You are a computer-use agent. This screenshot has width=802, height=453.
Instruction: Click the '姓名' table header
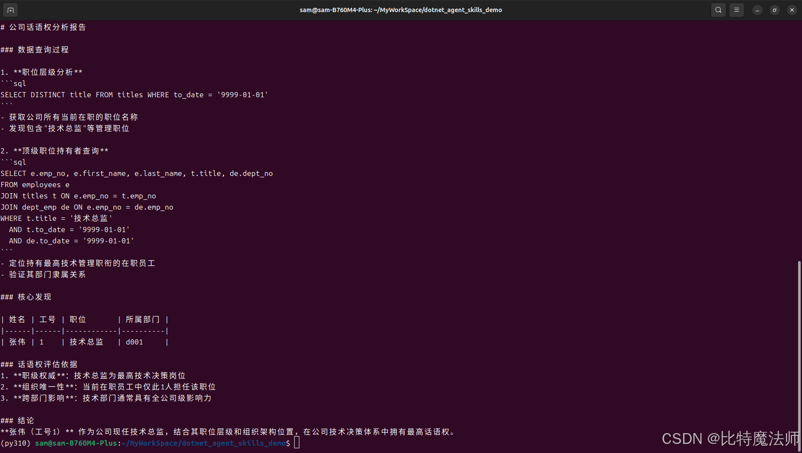[x=17, y=319]
